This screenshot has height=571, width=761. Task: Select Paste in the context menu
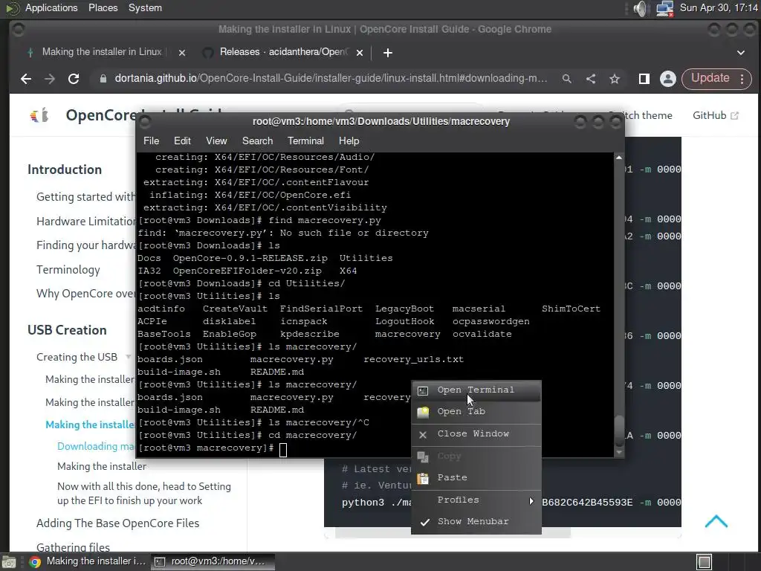click(x=476, y=478)
